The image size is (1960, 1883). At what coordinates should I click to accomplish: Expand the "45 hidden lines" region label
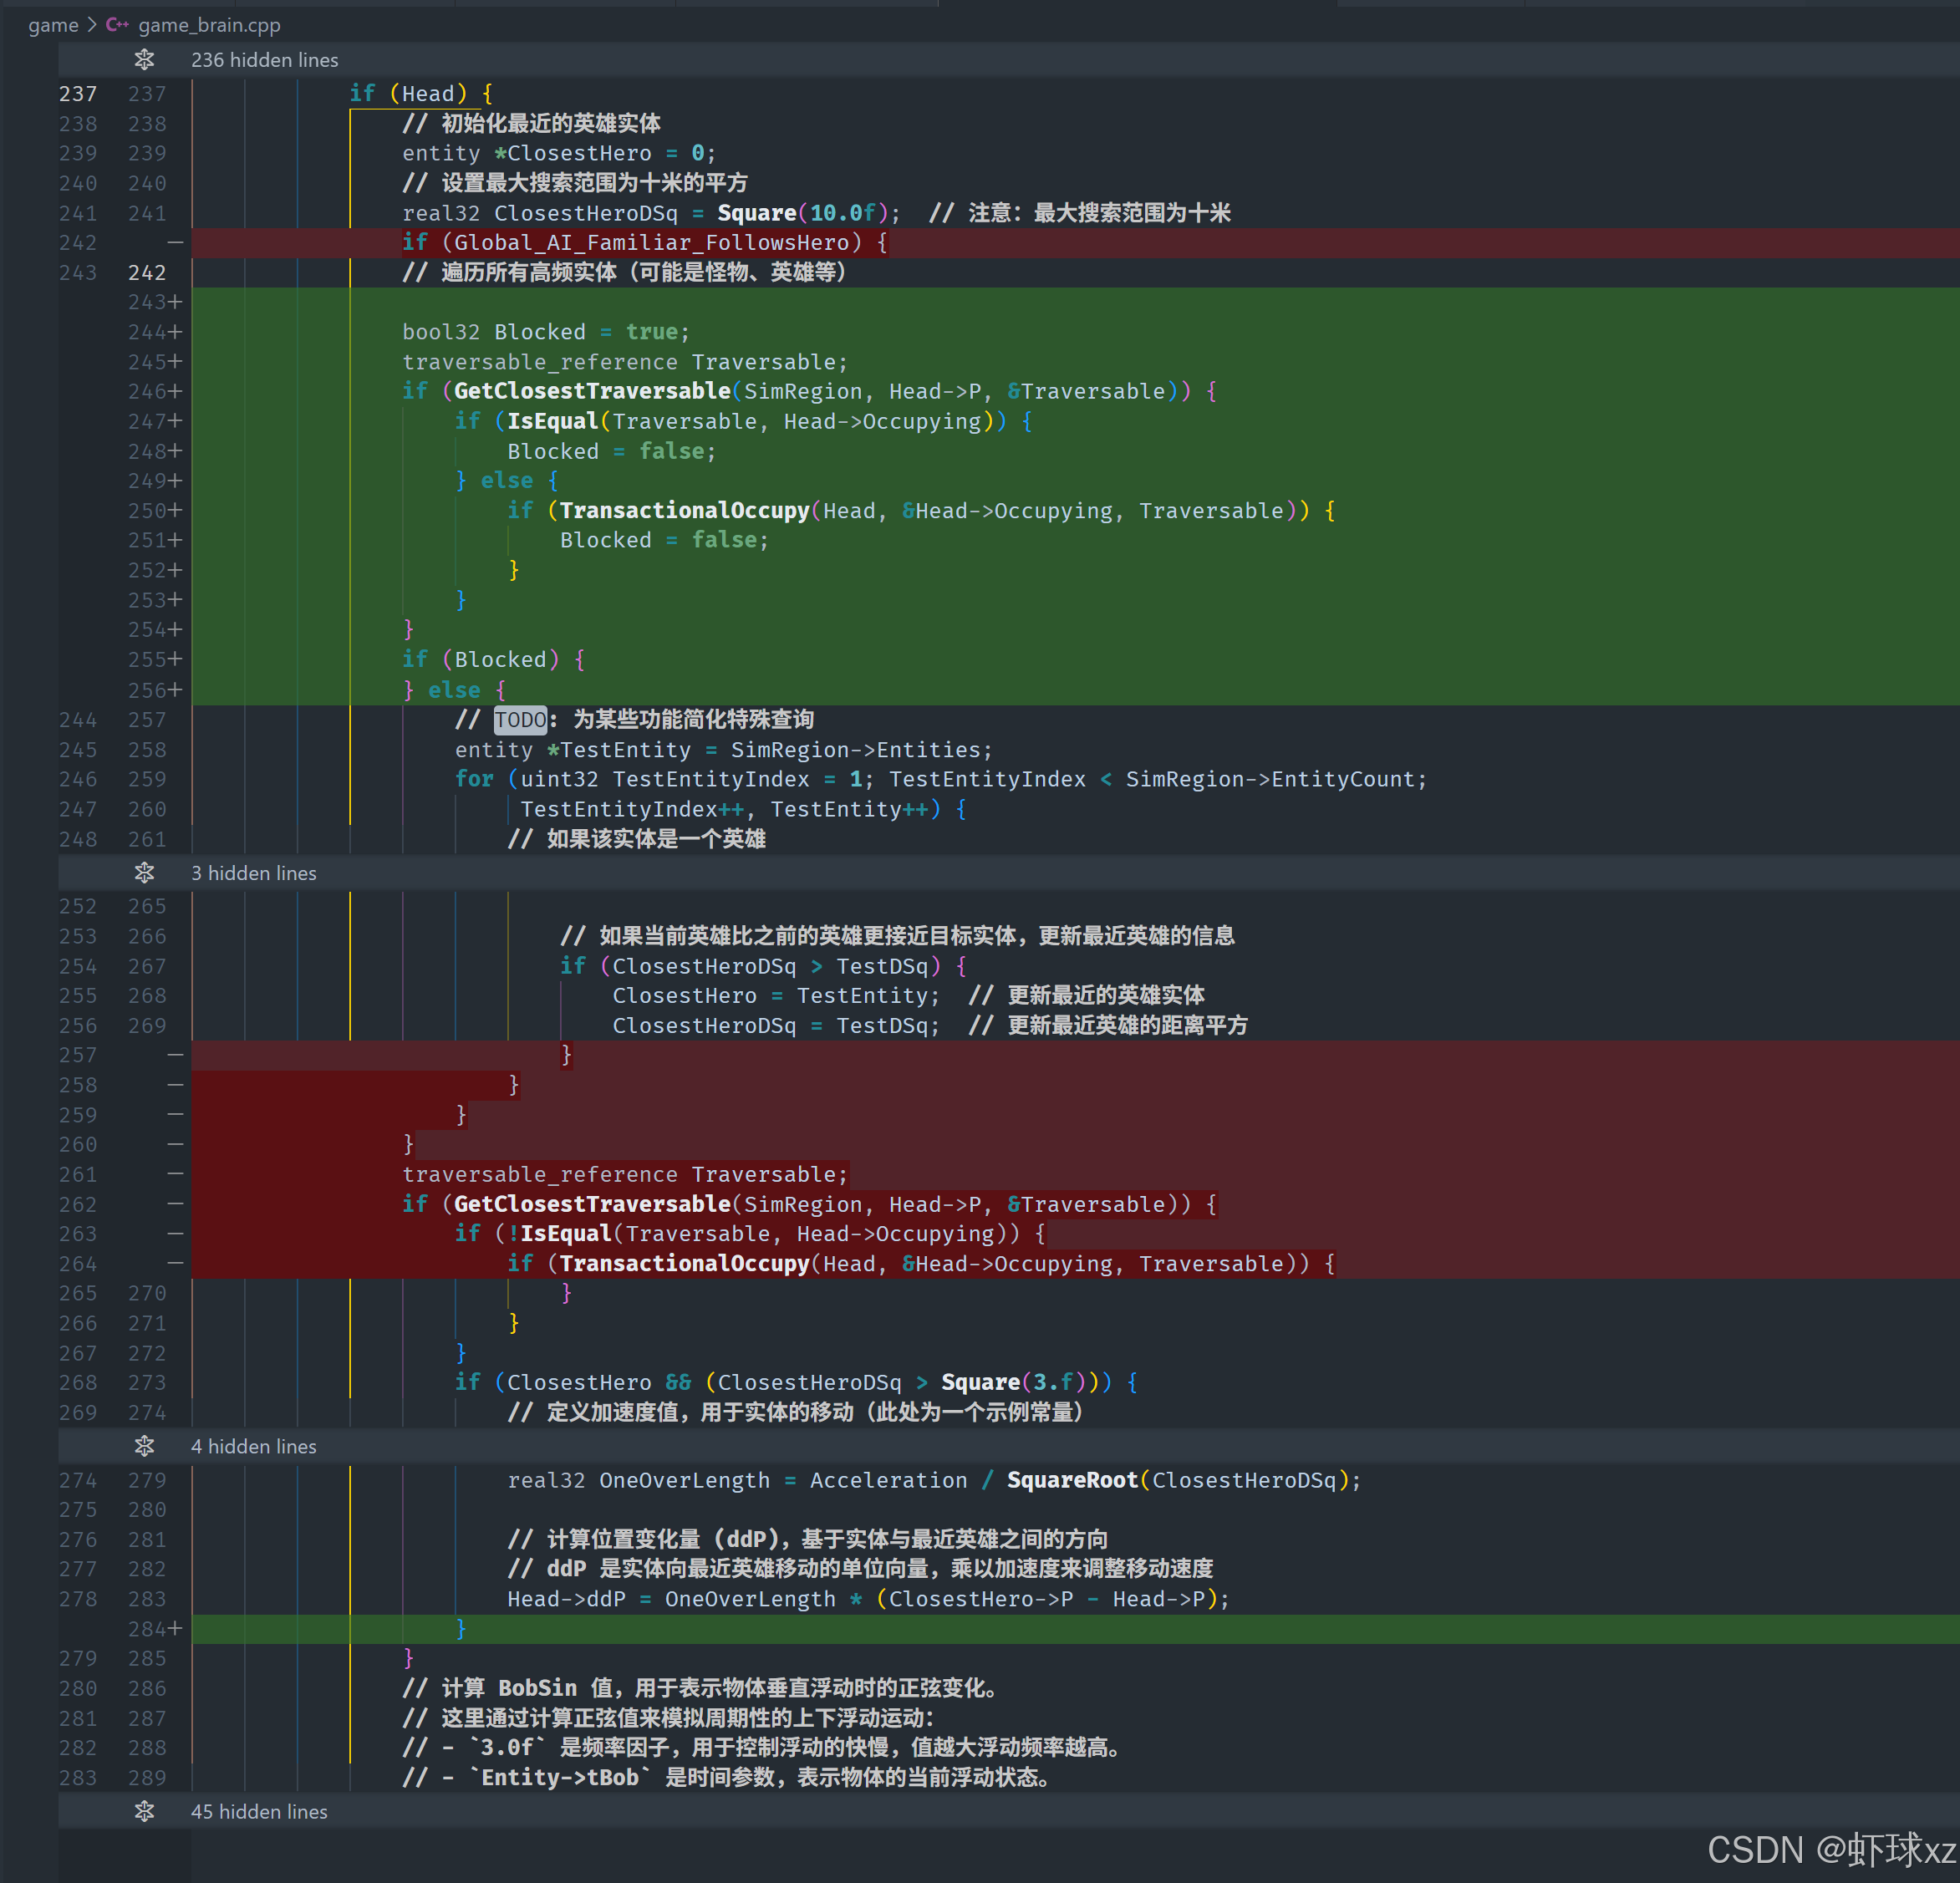(259, 1811)
